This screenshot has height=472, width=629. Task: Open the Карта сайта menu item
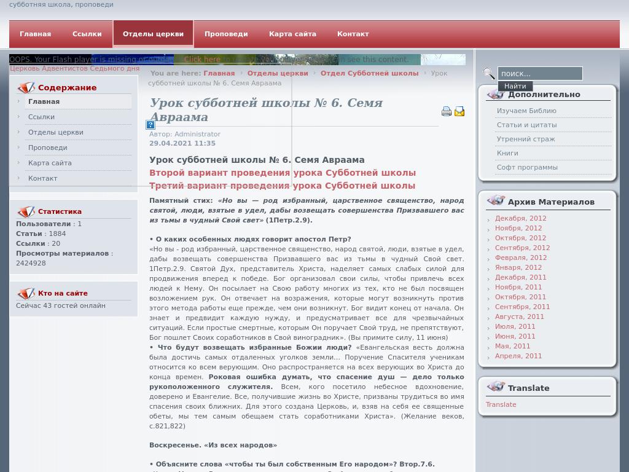(x=292, y=34)
